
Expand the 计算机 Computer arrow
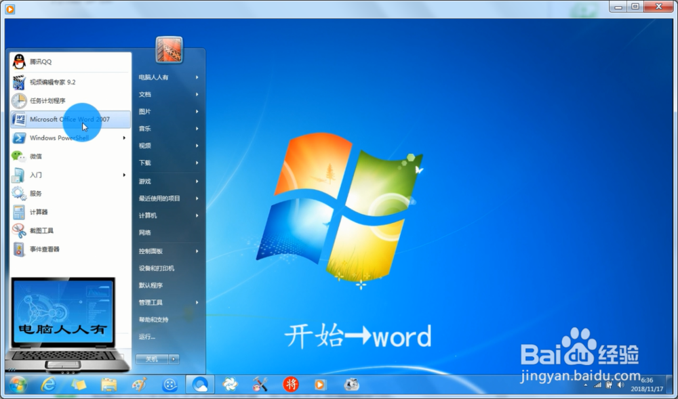[197, 215]
